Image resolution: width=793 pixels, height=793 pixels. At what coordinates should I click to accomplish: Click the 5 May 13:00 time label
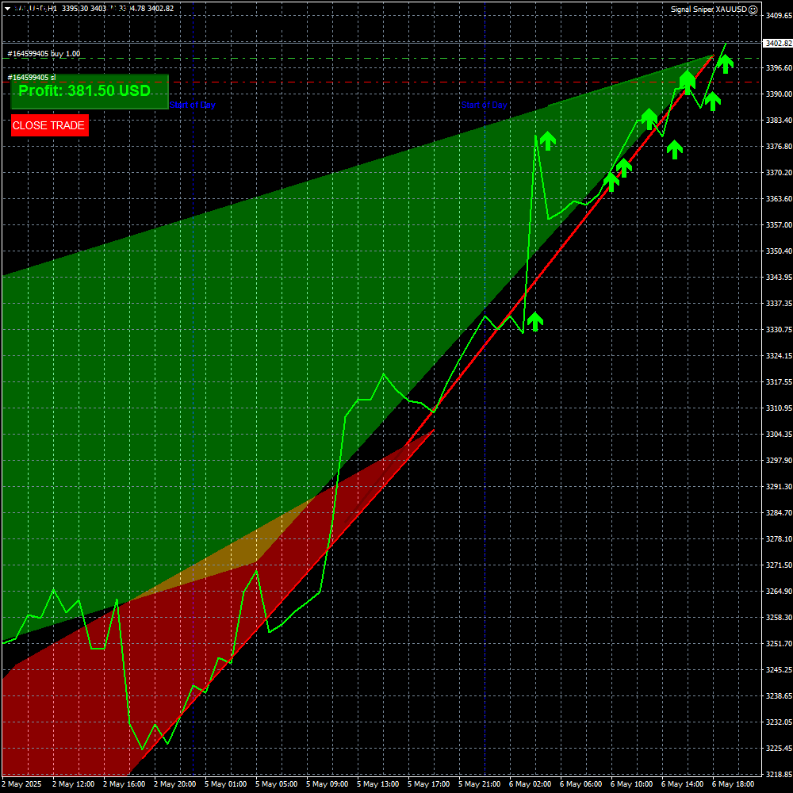(377, 784)
